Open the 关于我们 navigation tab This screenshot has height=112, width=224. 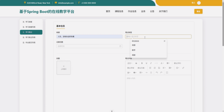coord(163,11)
